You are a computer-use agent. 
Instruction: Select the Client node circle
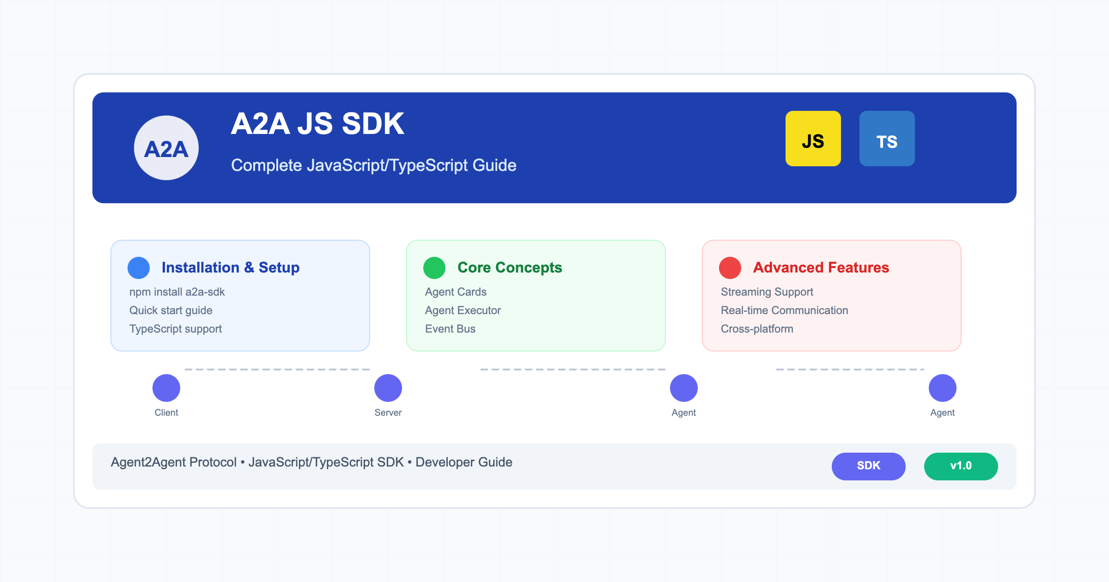166,388
